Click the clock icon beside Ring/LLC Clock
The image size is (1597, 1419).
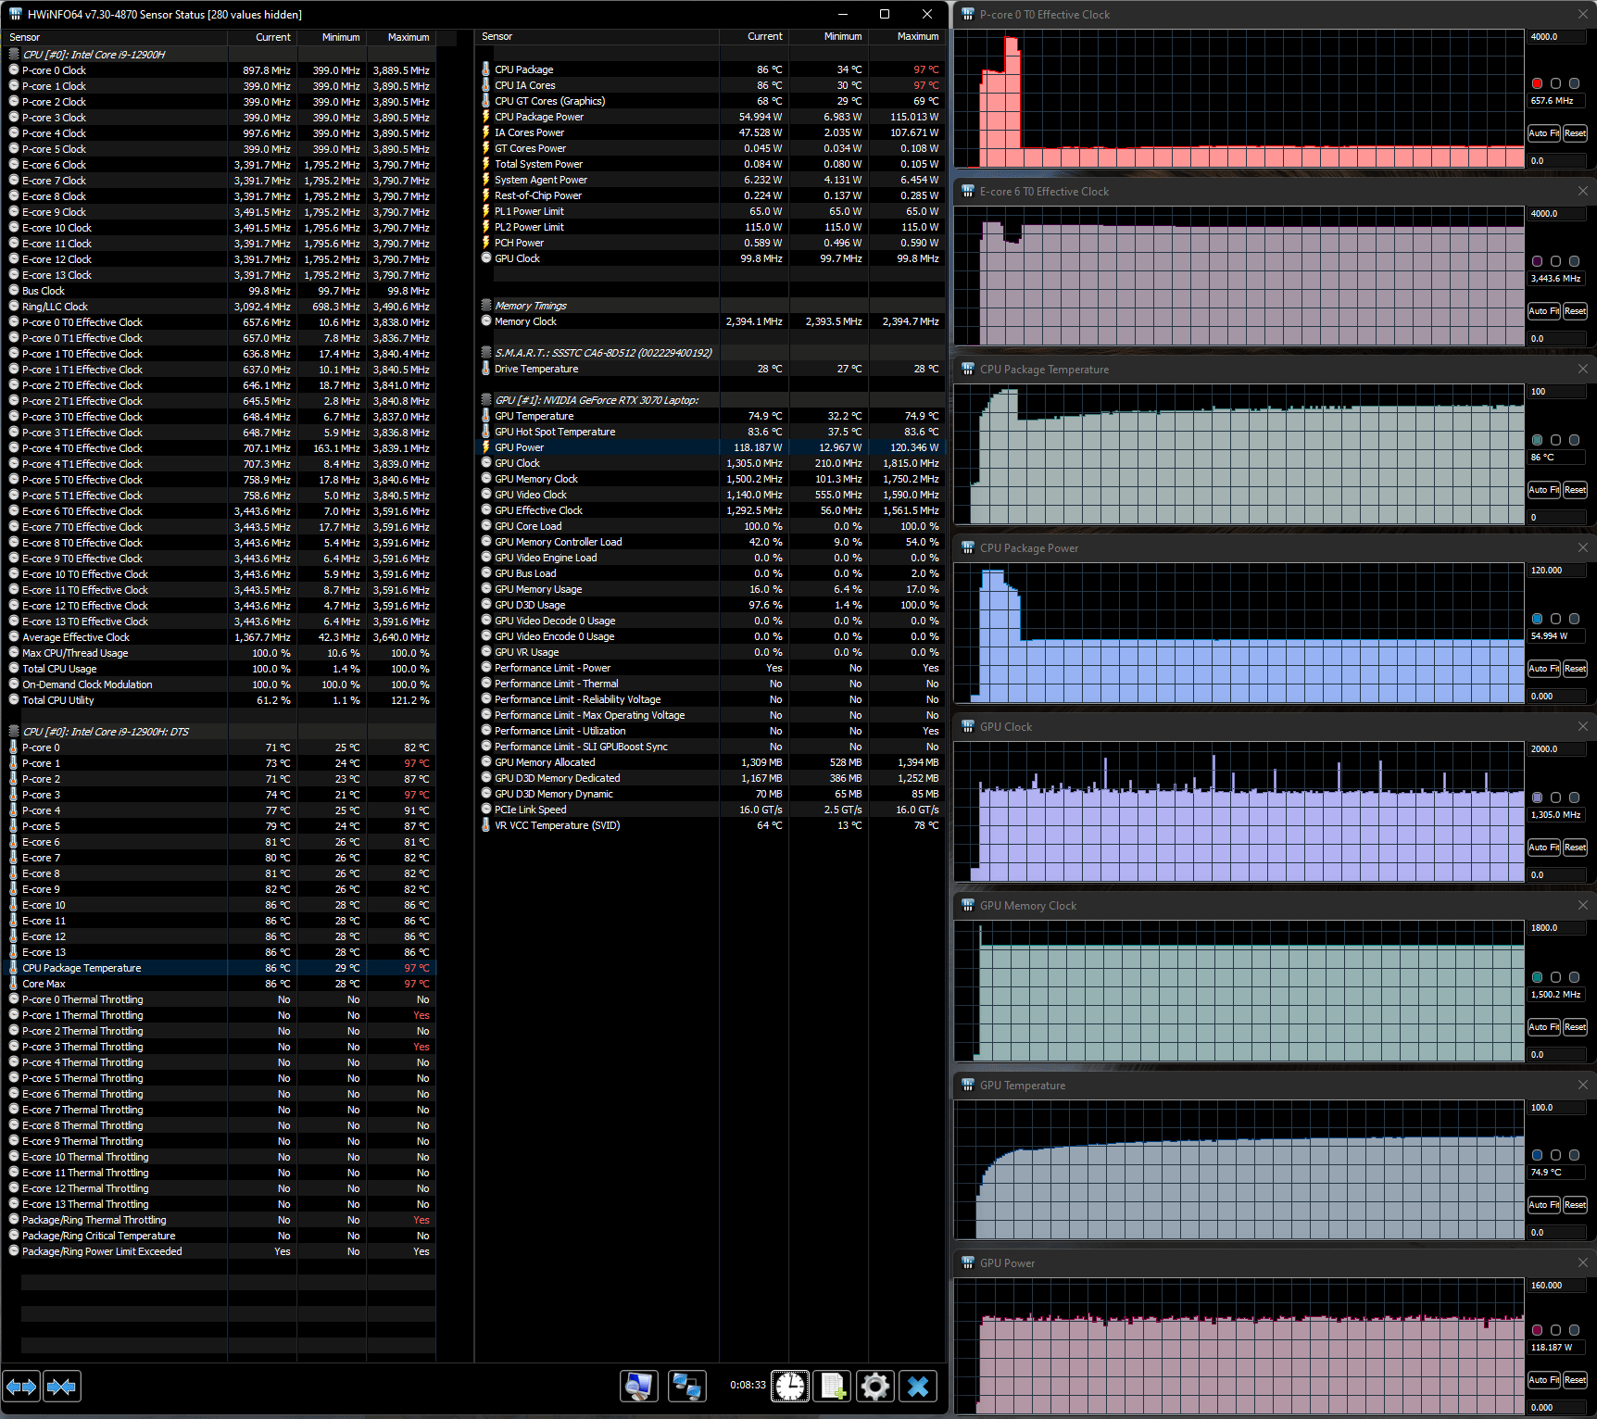coord(14,307)
